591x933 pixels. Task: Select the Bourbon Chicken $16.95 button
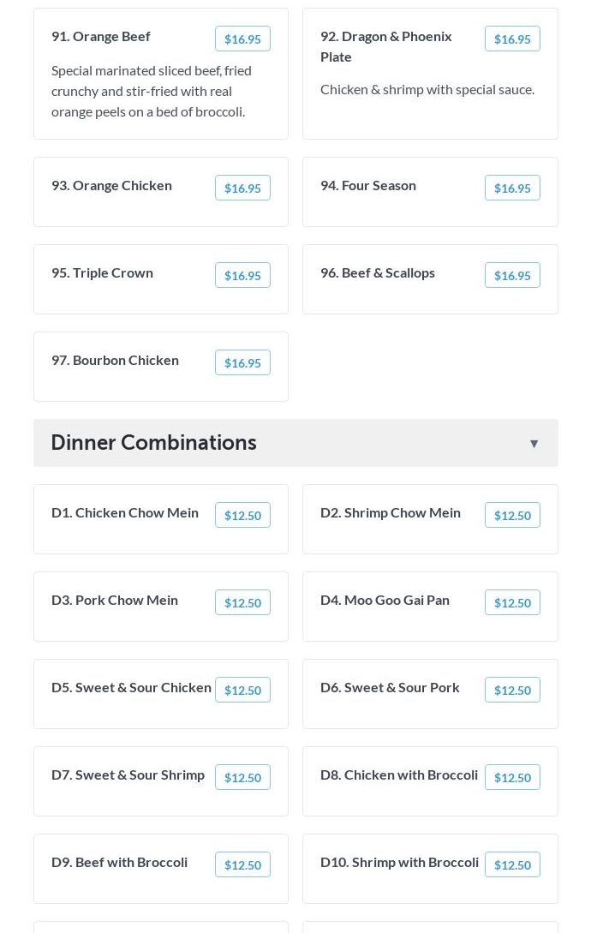[x=242, y=362]
